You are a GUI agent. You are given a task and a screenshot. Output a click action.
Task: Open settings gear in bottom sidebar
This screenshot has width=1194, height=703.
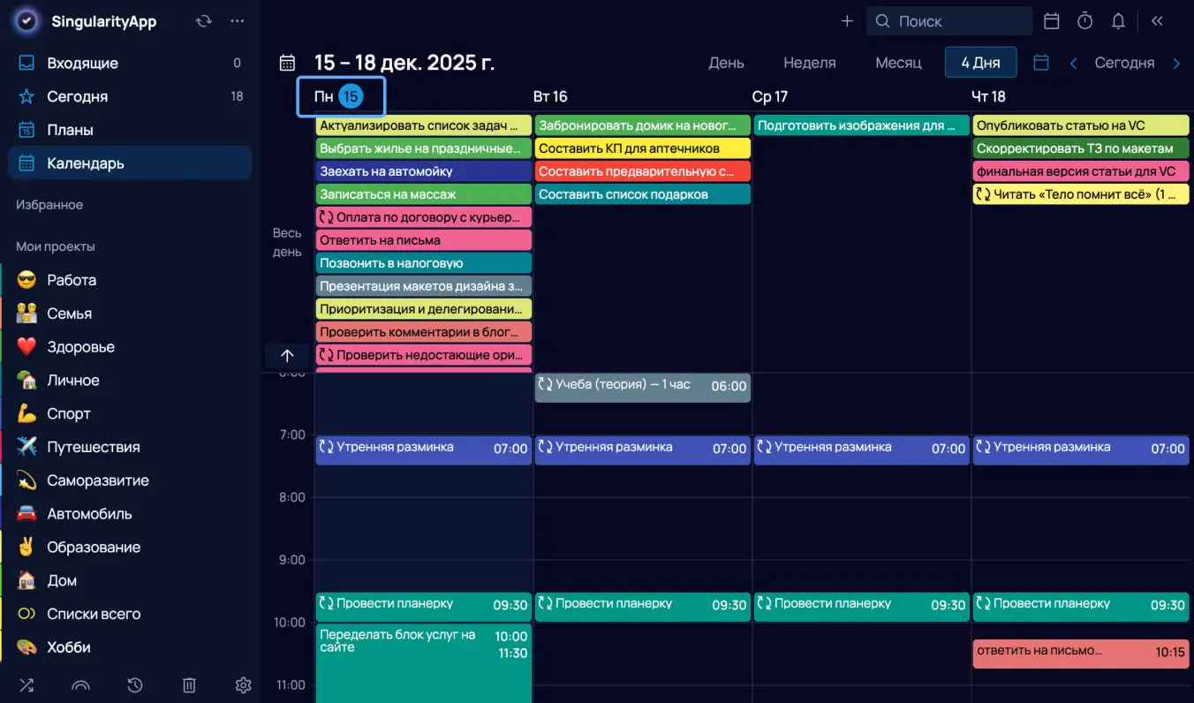coord(244,685)
